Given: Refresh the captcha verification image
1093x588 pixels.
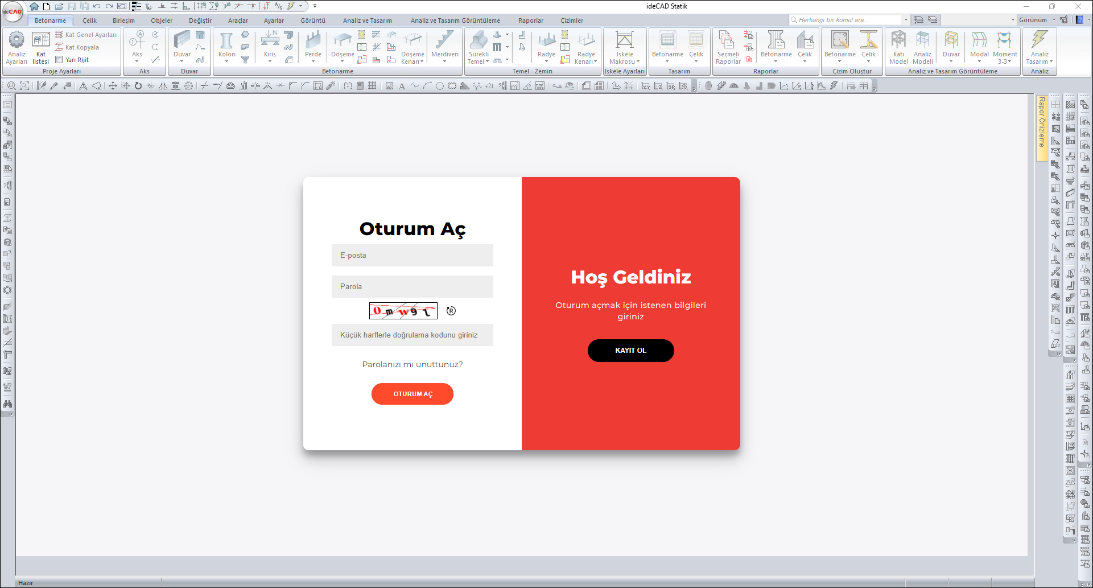Looking at the screenshot, I should [x=451, y=311].
